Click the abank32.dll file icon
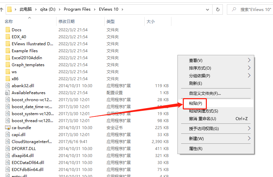Viewport: 273px width, 177px height. 8,86
